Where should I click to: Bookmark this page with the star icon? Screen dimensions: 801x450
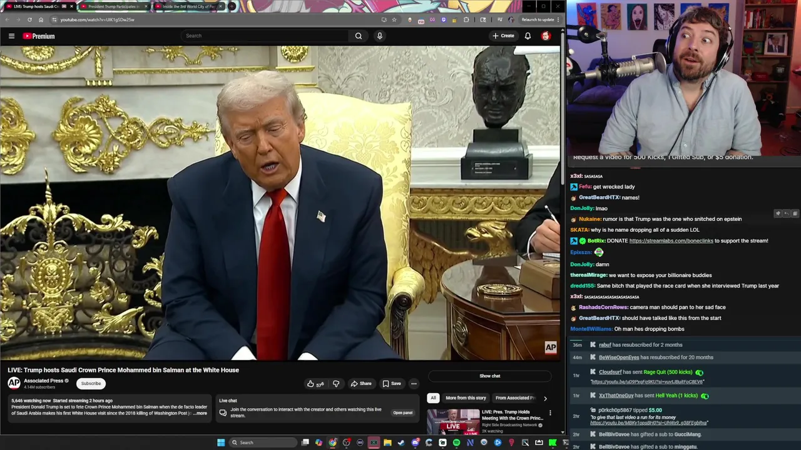pyautogui.click(x=394, y=19)
